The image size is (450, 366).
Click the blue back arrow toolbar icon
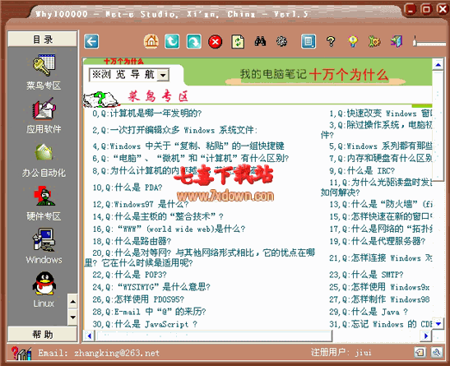[91, 42]
